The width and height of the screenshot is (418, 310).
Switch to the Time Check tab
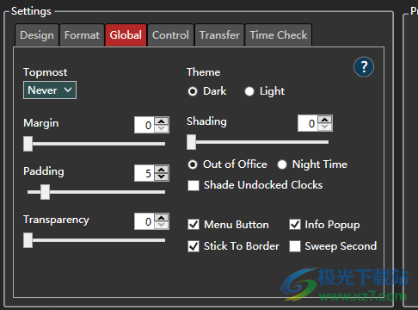(x=279, y=35)
